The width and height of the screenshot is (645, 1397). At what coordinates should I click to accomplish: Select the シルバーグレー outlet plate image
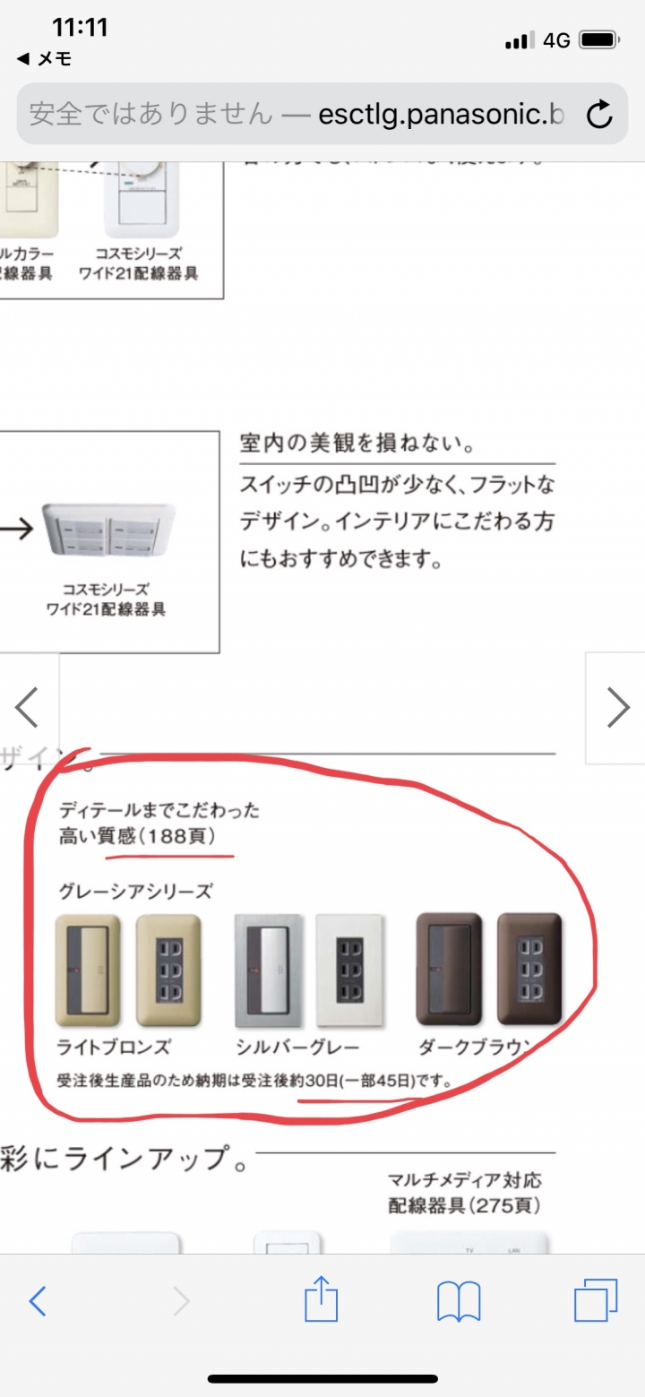349,970
